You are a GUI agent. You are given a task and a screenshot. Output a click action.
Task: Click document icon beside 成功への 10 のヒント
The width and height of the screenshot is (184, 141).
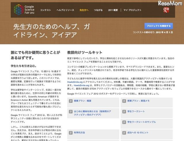[124, 133]
